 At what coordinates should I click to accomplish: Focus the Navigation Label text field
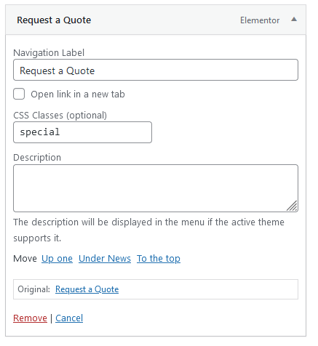(x=156, y=70)
